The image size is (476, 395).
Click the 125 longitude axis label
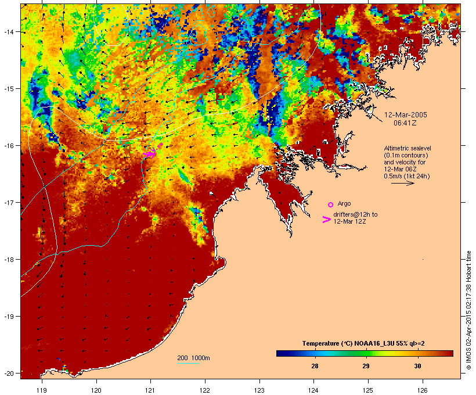[368, 390]
